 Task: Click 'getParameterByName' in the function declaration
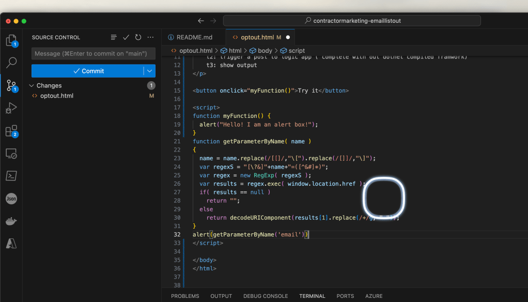pyautogui.click(x=254, y=142)
